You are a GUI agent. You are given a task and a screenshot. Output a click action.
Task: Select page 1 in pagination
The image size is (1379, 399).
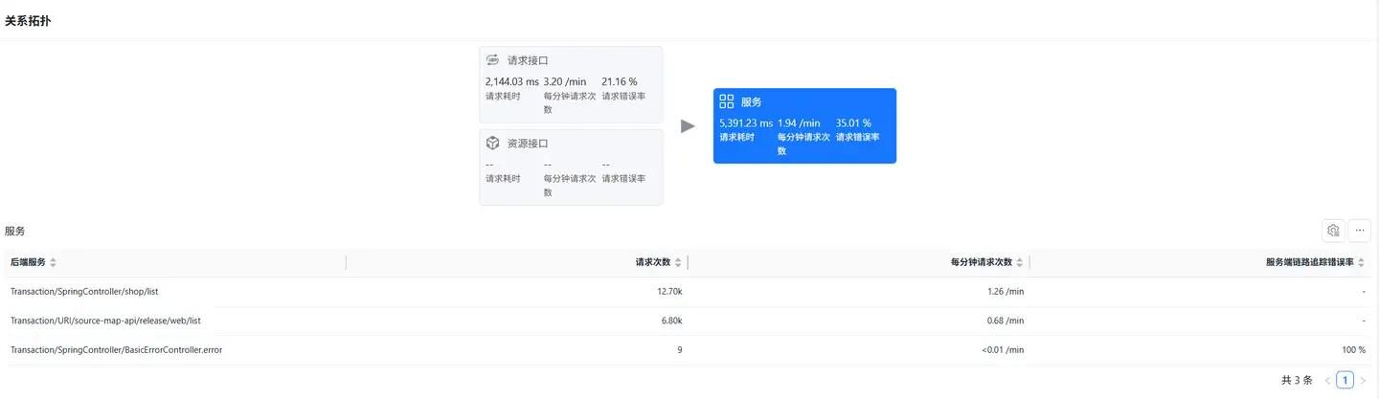tap(1345, 381)
